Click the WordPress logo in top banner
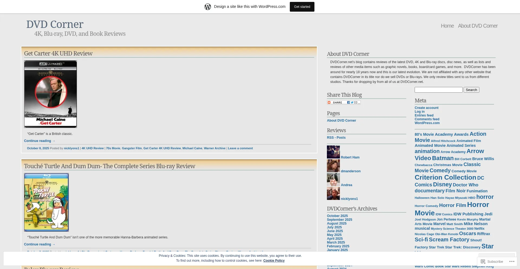Image resolution: width=520 pixels, height=269 pixels. [x=208, y=7]
